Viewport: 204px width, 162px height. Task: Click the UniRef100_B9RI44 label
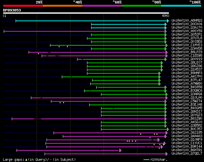[x=187, y=147]
